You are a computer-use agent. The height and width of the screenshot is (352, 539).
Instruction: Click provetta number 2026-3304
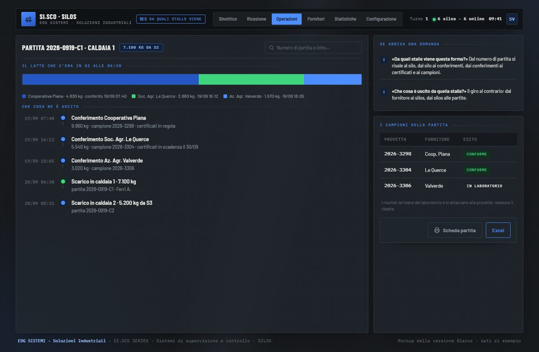(398, 170)
